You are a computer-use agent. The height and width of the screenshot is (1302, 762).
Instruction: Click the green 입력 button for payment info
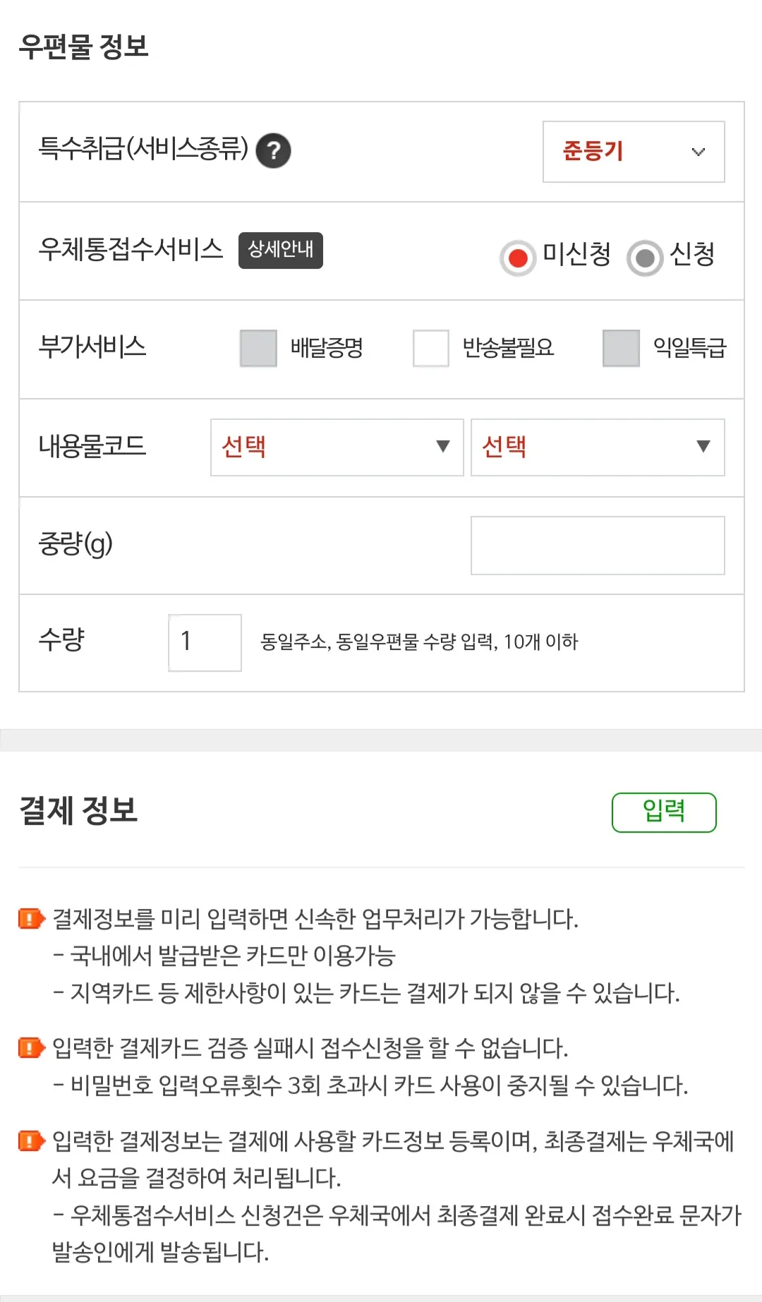(x=664, y=812)
